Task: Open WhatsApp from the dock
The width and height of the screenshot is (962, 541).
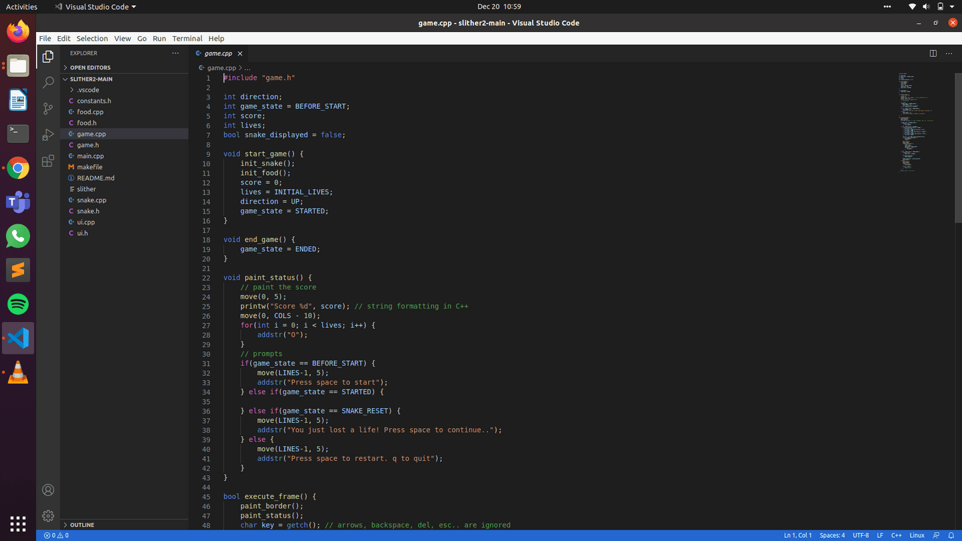Action: tap(18, 236)
